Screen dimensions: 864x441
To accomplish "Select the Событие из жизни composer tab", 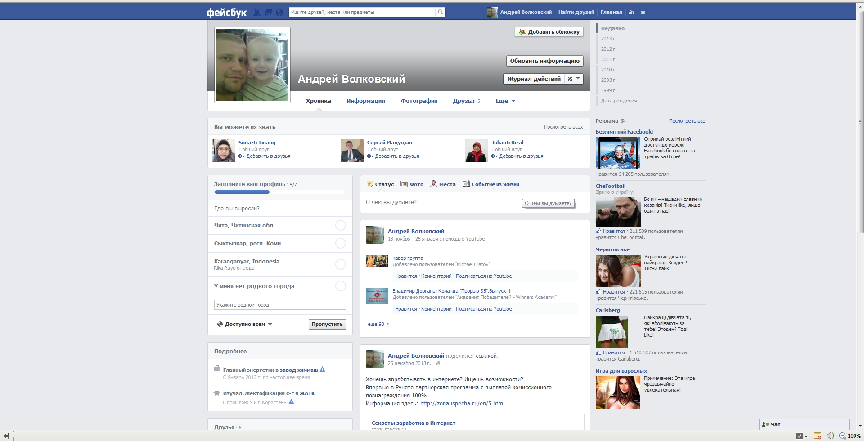I will tap(491, 184).
